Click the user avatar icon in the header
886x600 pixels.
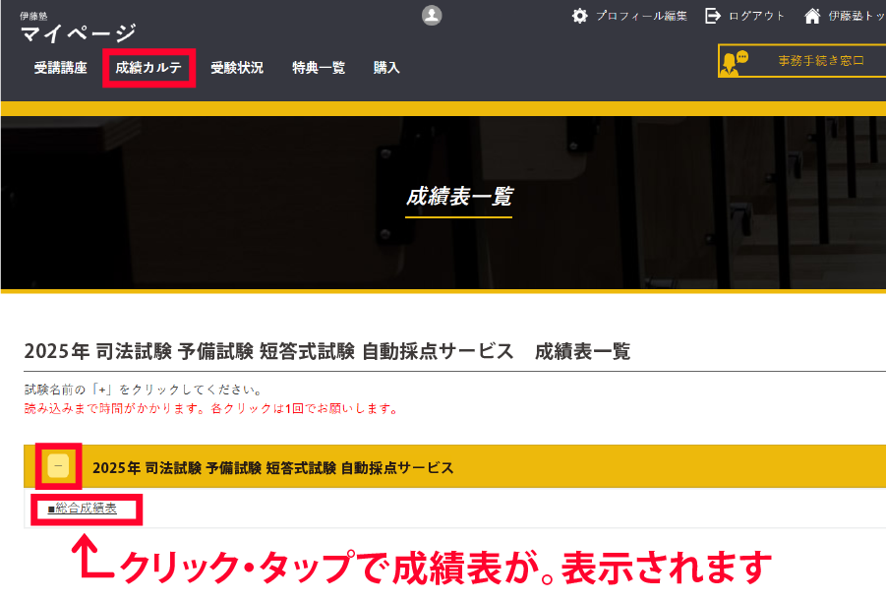tap(432, 16)
